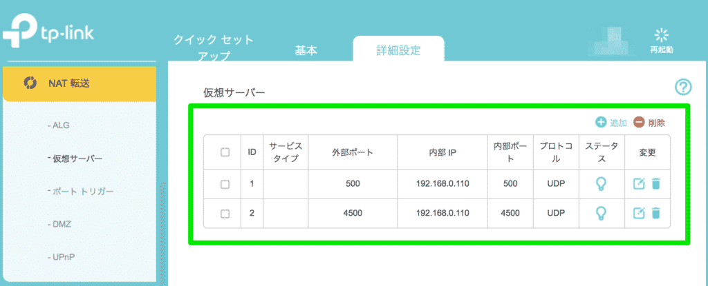
Task: Toggle status bulb for entry ID 1
Action: tap(601, 184)
